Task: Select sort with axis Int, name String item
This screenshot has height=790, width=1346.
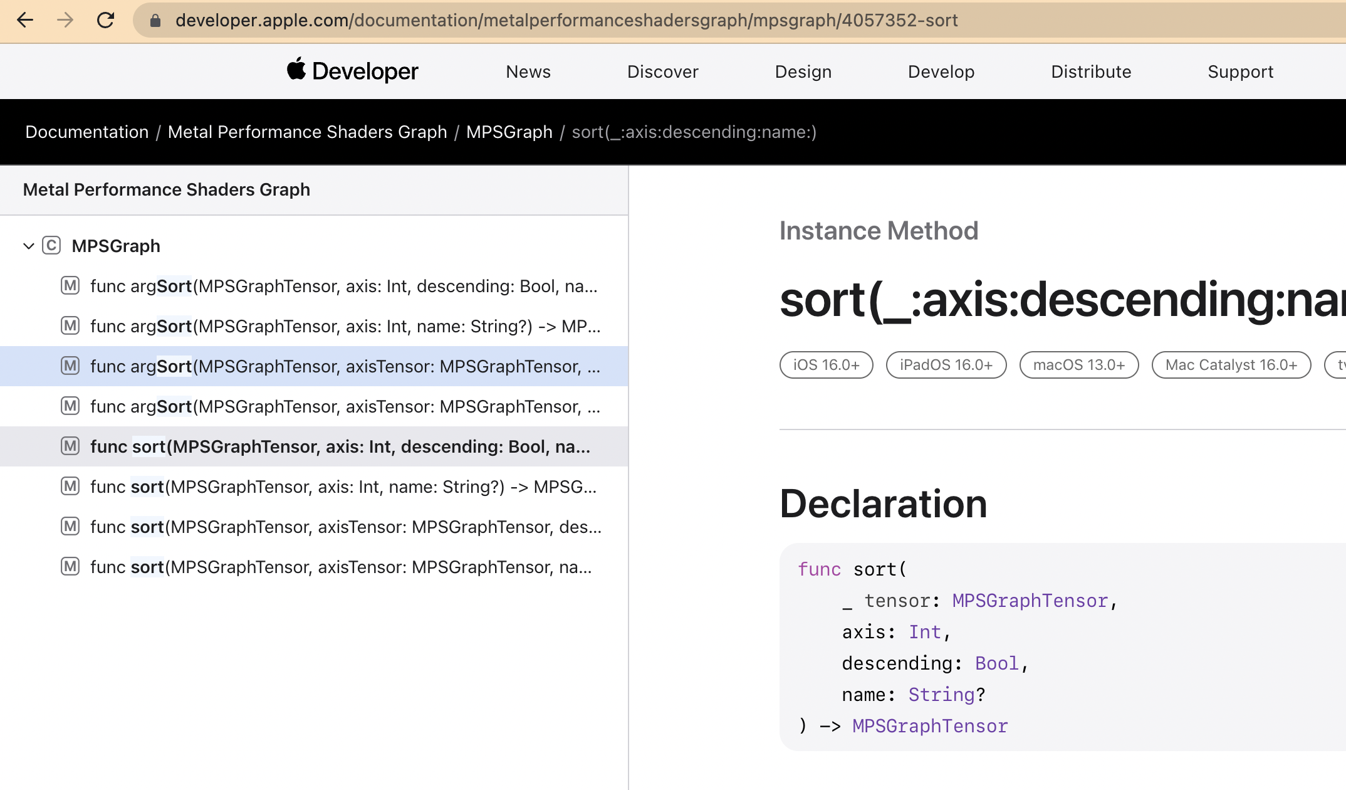Action: pos(343,487)
